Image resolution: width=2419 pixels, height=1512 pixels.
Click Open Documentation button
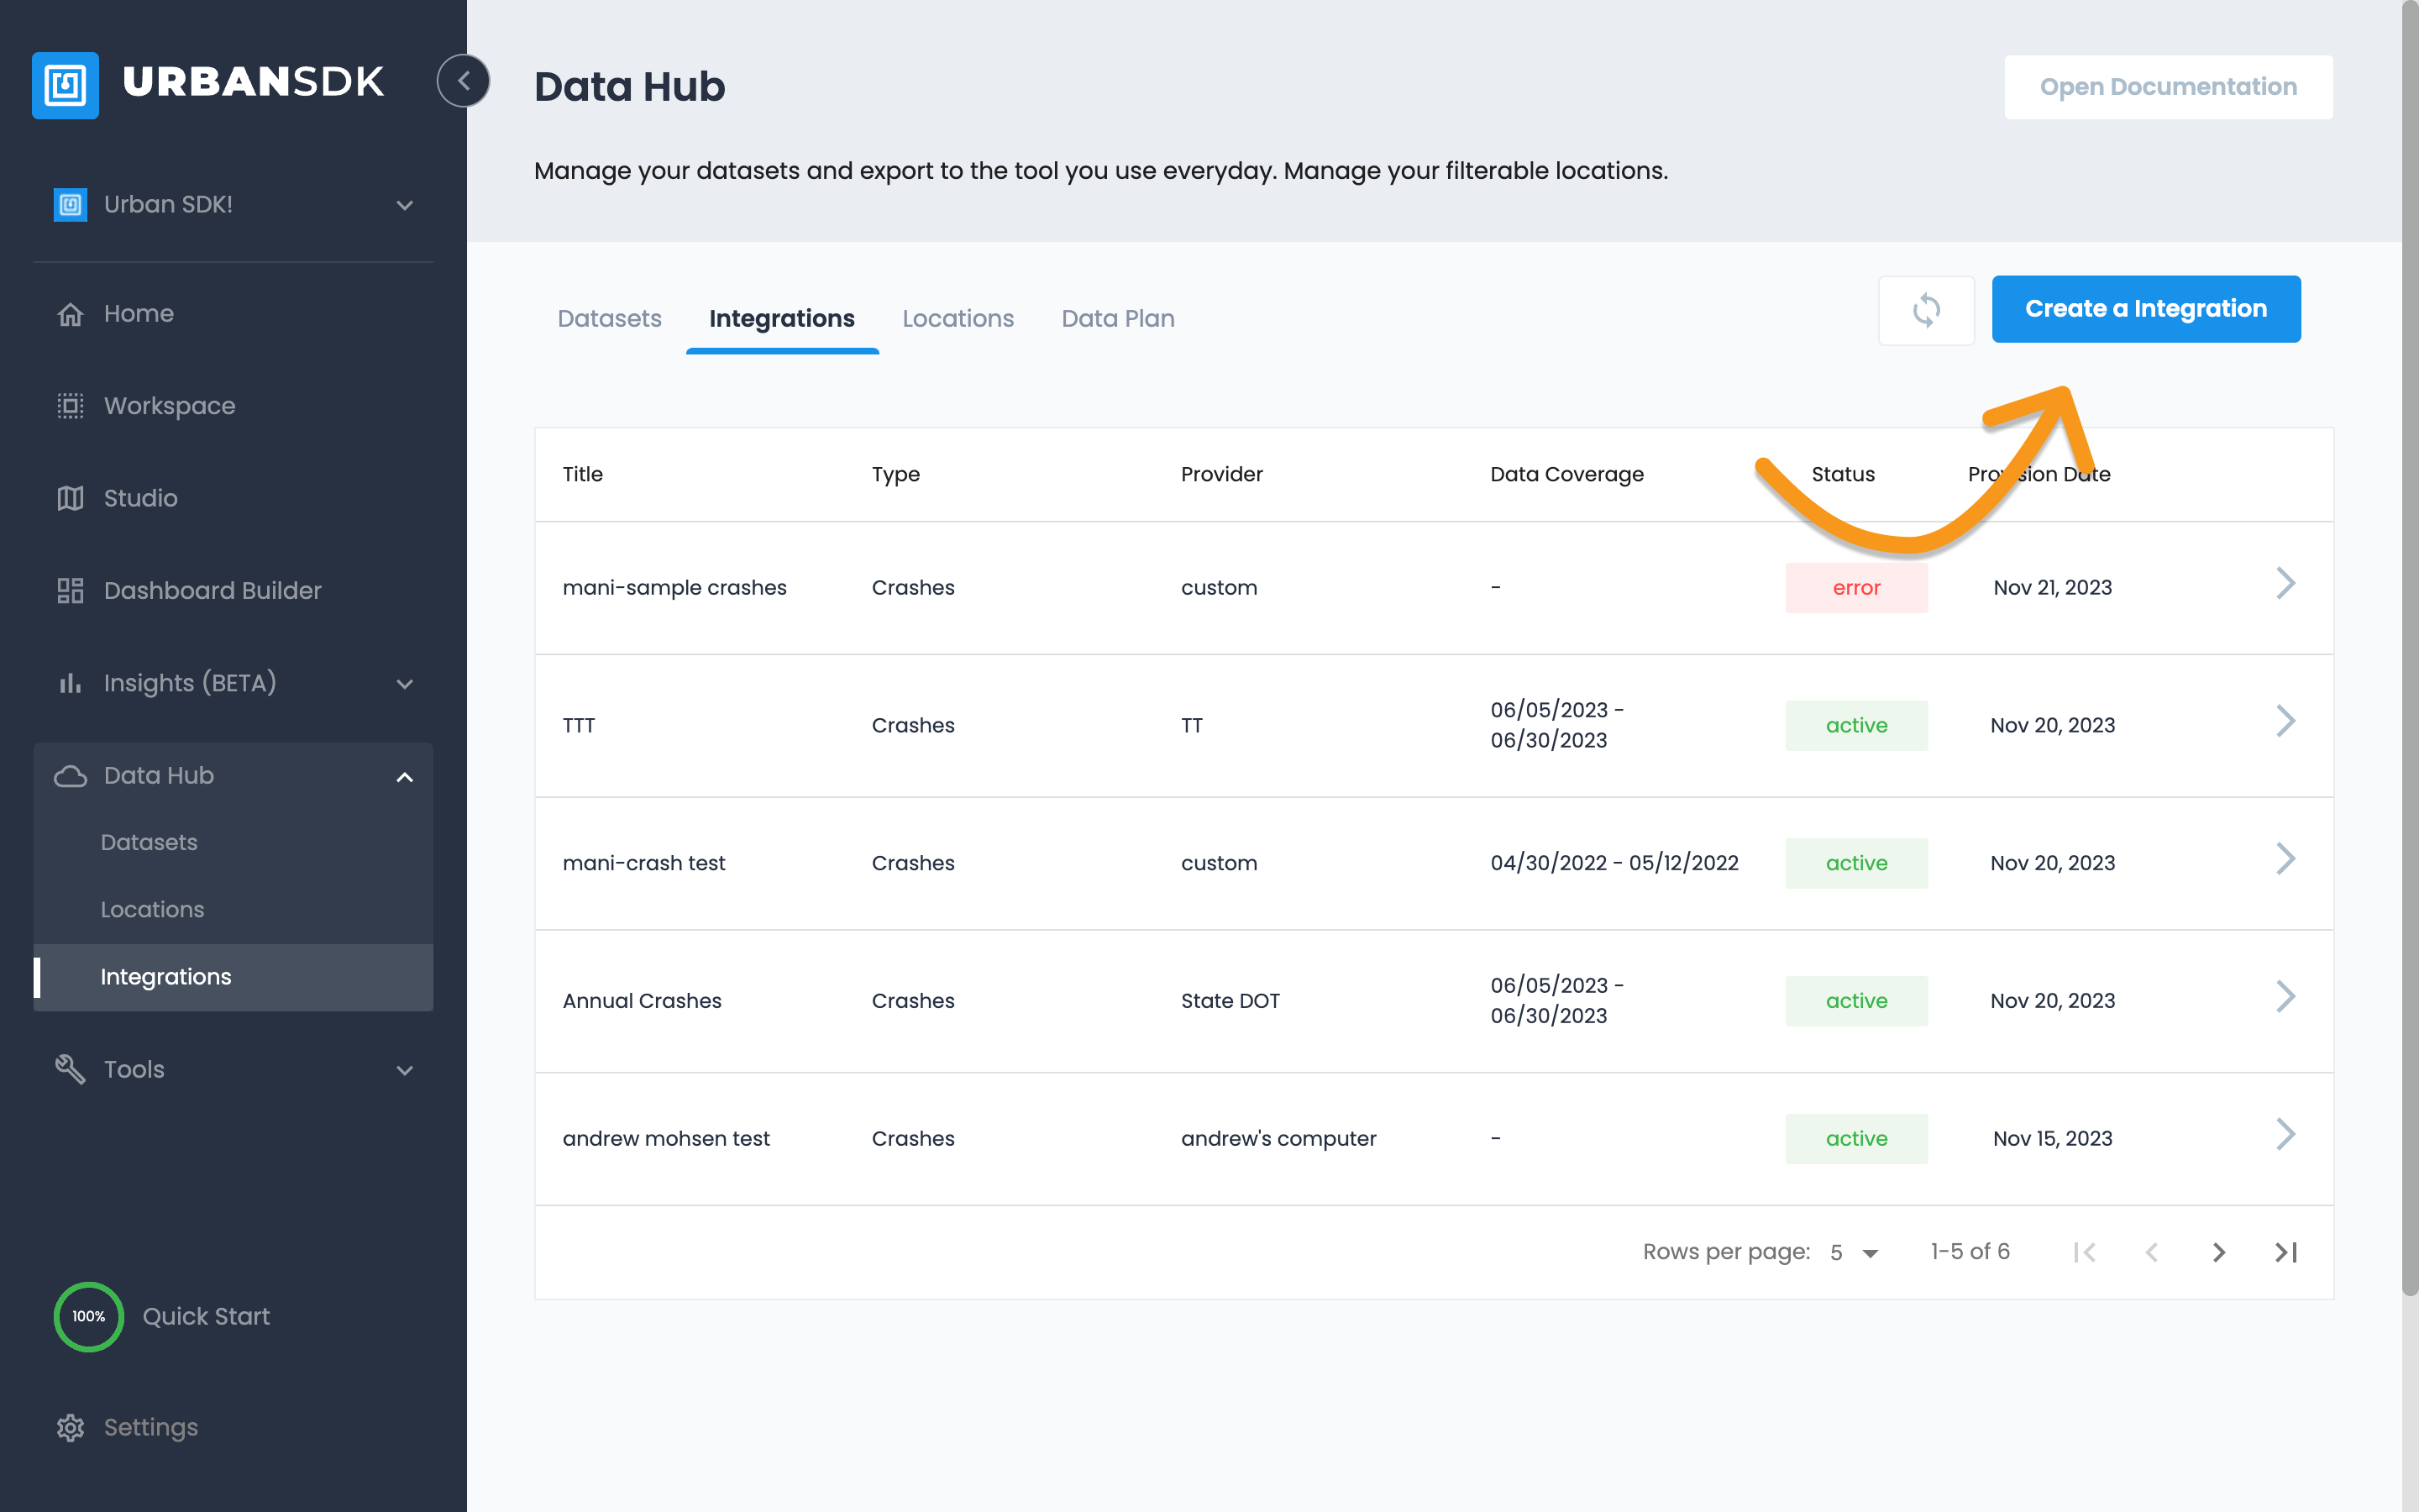(x=2167, y=87)
